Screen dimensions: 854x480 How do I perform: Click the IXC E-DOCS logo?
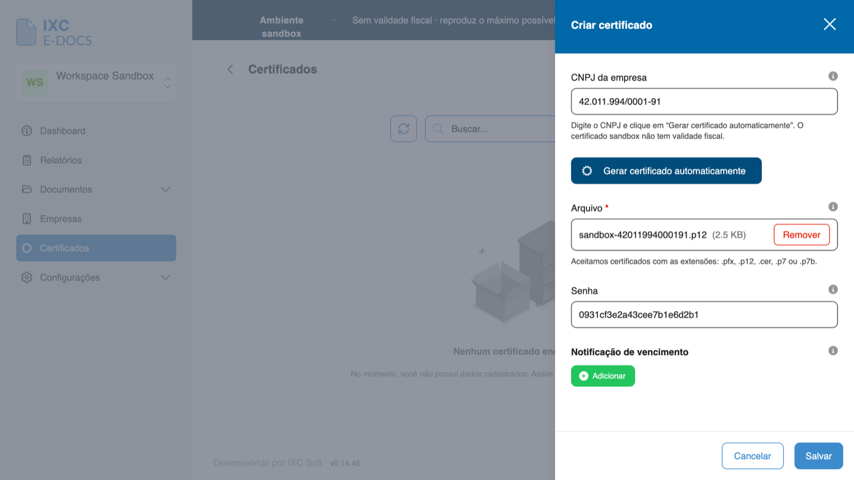[x=54, y=32]
